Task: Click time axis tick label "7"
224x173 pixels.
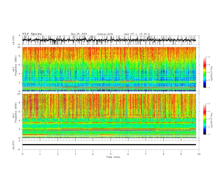Action: 146,154
